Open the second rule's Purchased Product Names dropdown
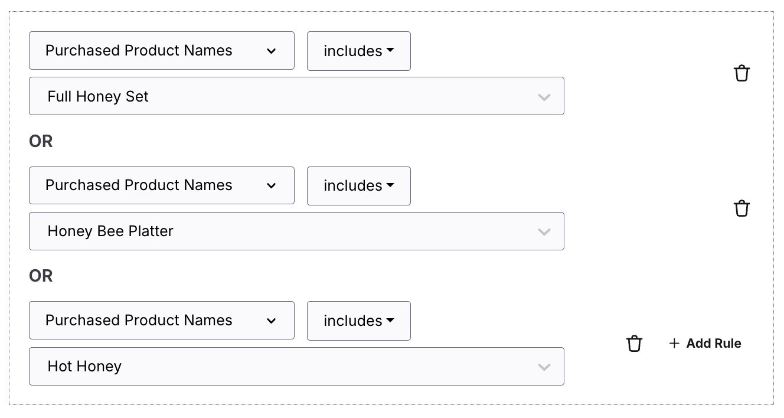 pos(162,185)
